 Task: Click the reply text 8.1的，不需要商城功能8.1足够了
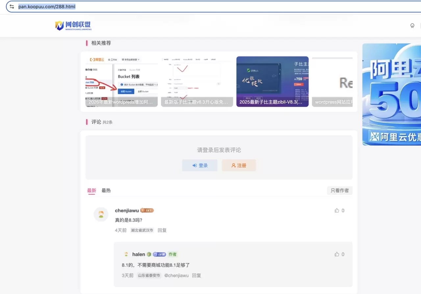tap(156, 265)
